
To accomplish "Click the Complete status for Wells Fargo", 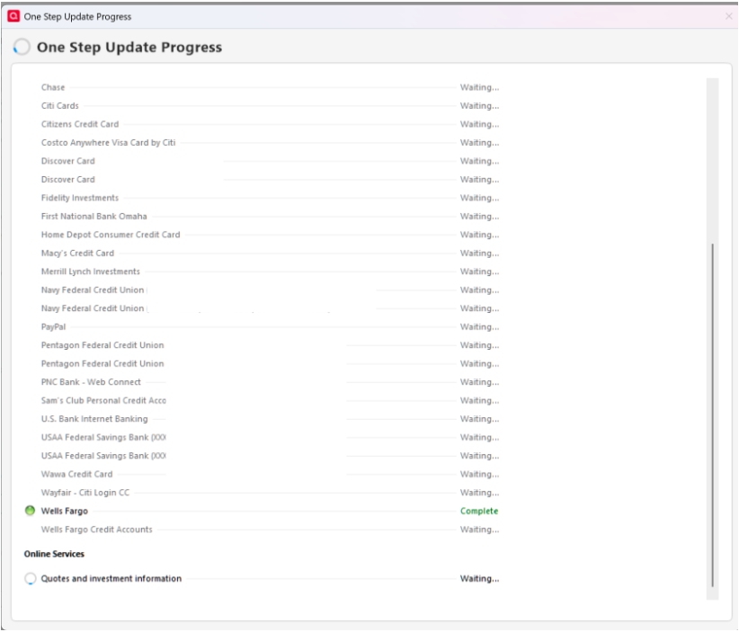I will (479, 511).
